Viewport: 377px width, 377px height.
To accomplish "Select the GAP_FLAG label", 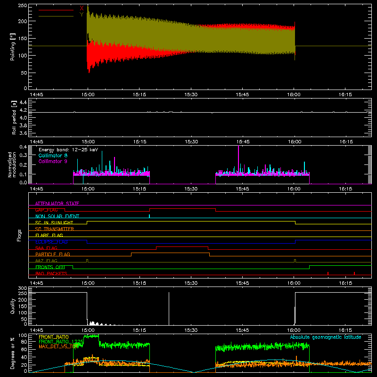I will click(46, 210).
